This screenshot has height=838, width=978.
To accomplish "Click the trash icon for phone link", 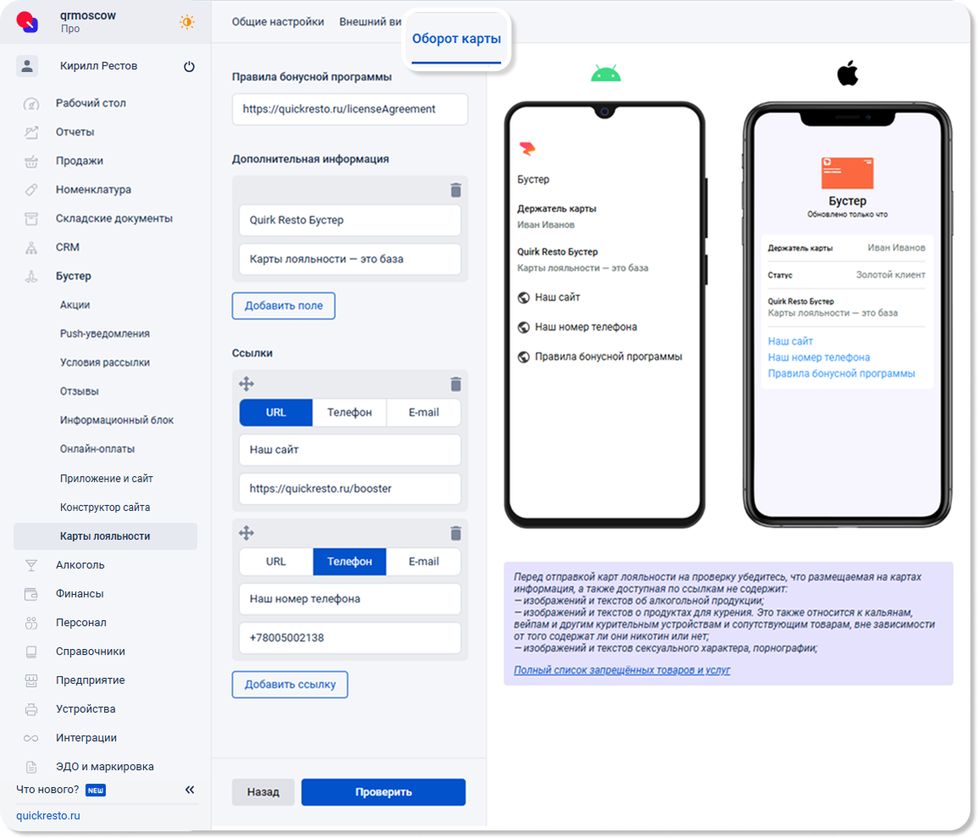I will pyautogui.click(x=456, y=533).
